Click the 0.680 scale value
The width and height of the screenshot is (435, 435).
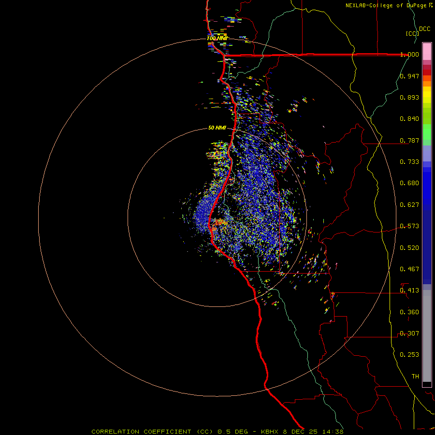409,183
